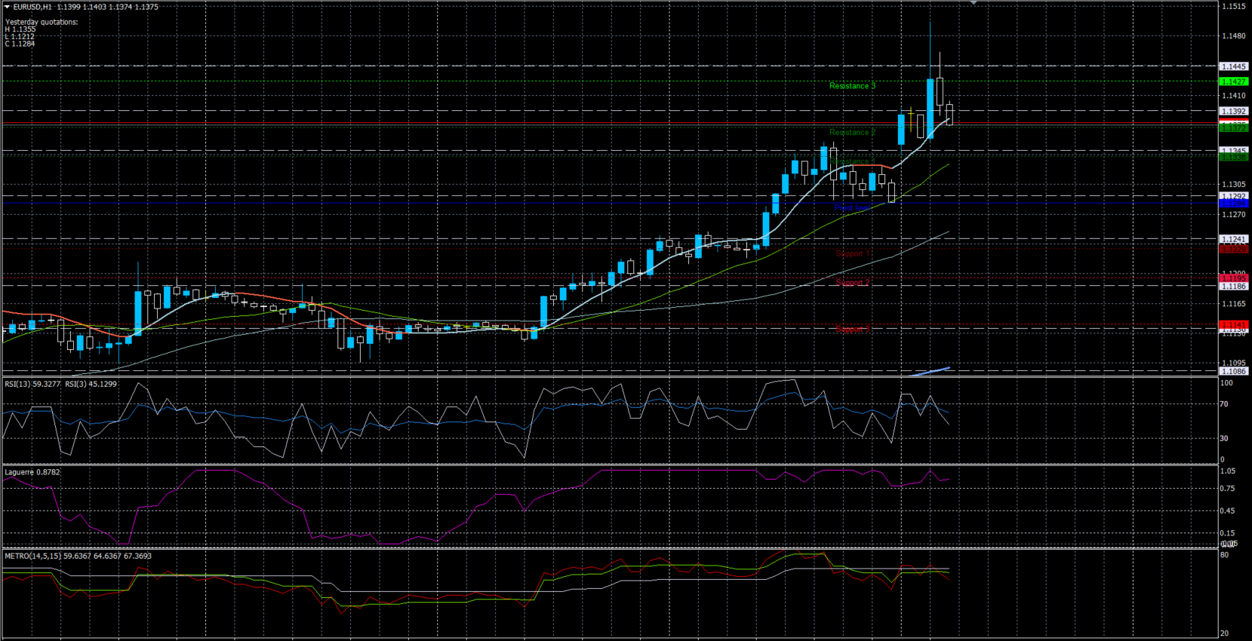
Task: Select the blue 'Pivot level' label
Action: point(853,207)
